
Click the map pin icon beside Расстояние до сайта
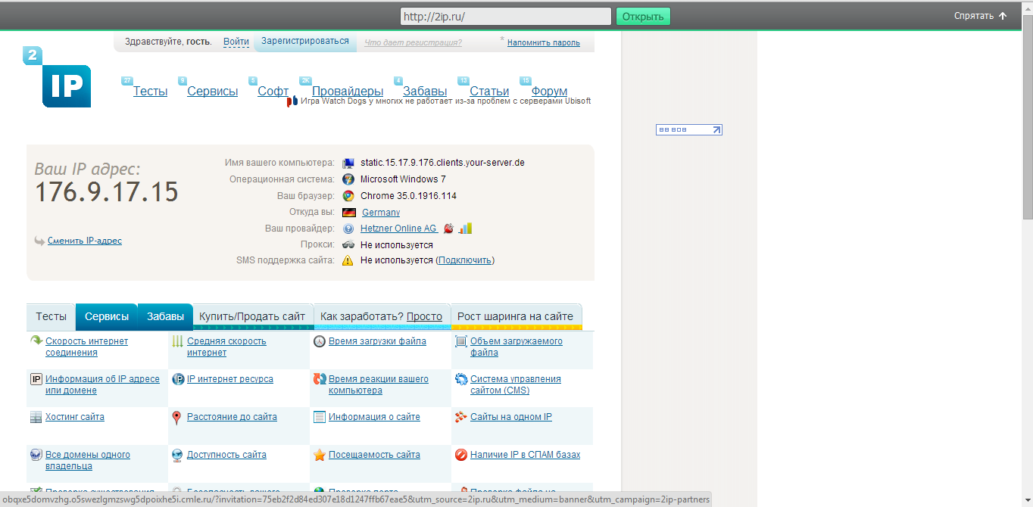(177, 417)
